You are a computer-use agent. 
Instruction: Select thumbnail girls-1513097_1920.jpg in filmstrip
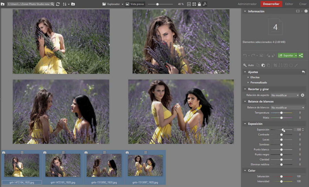tap(145, 165)
